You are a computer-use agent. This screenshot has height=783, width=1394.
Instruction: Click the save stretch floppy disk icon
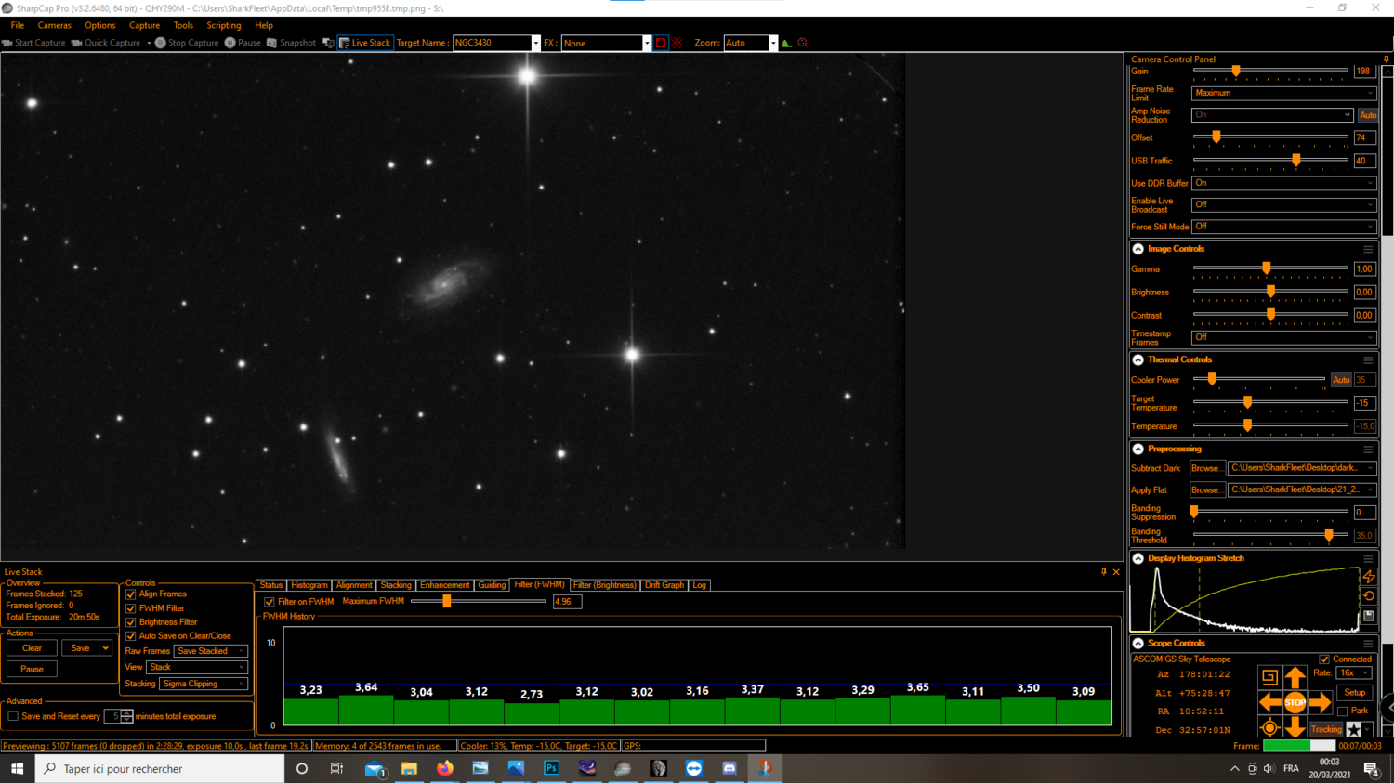[1369, 616]
